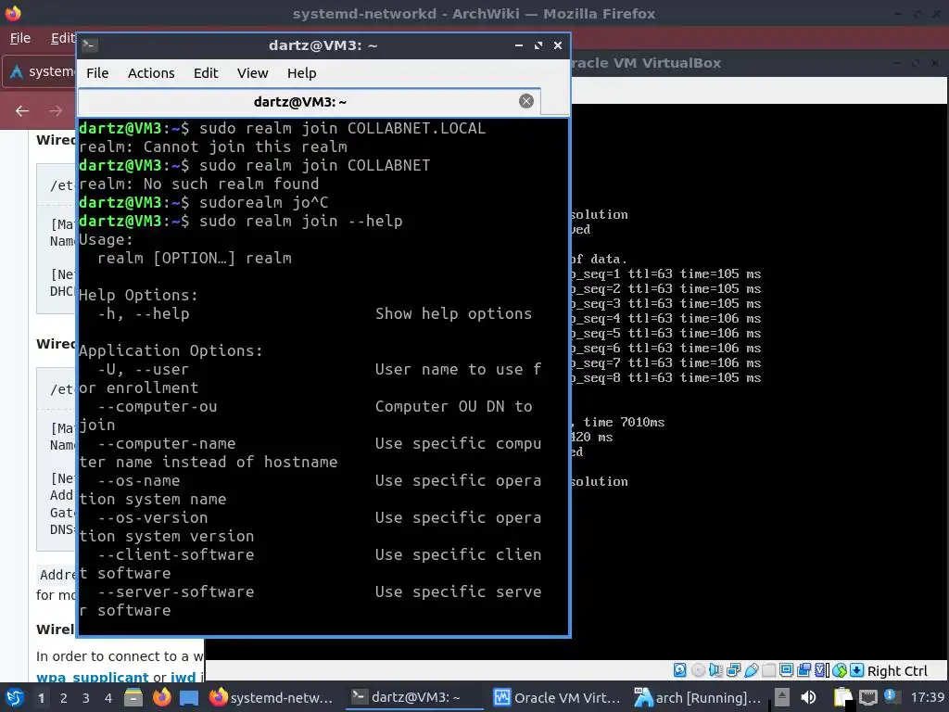Image resolution: width=949 pixels, height=712 pixels.
Task: Click the terminal icon in terminal title bar
Action: click(90, 45)
